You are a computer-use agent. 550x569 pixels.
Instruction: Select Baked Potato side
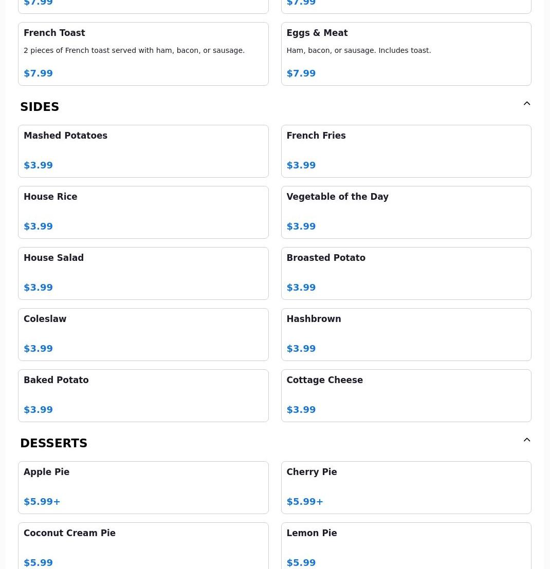tap(143, 395)
